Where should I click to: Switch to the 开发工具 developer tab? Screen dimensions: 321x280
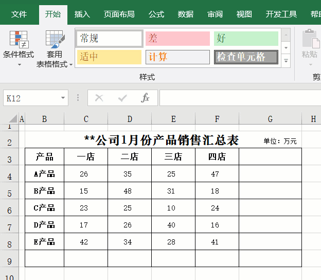tap(281, 14)
